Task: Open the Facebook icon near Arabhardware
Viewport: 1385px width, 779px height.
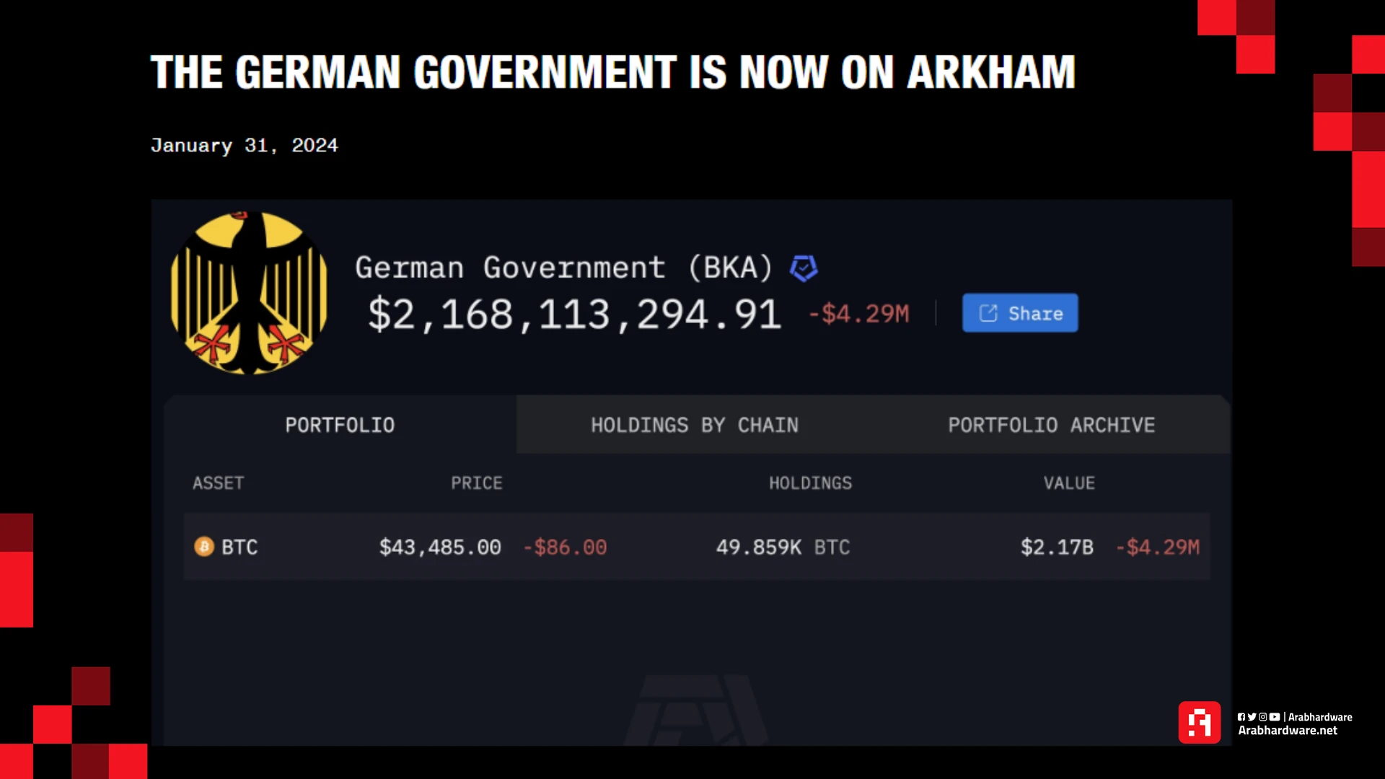Action: coord(1241,717)
